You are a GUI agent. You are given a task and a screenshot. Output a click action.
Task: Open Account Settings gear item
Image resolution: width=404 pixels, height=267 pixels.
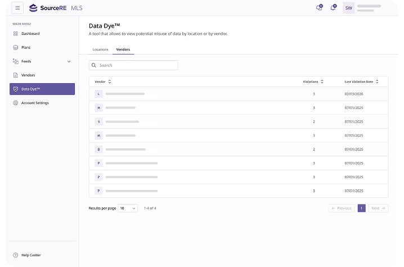point(35,103)
